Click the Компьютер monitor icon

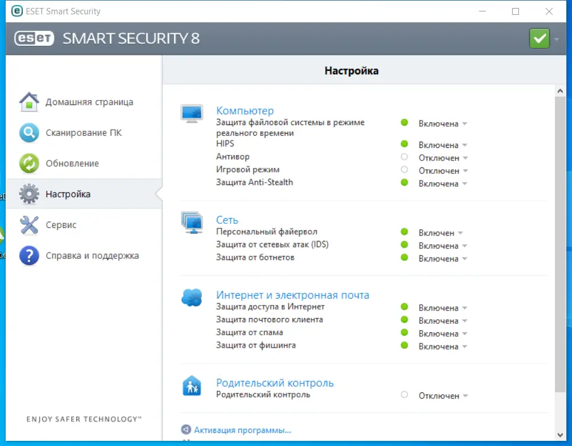click(x=192, y=113)
